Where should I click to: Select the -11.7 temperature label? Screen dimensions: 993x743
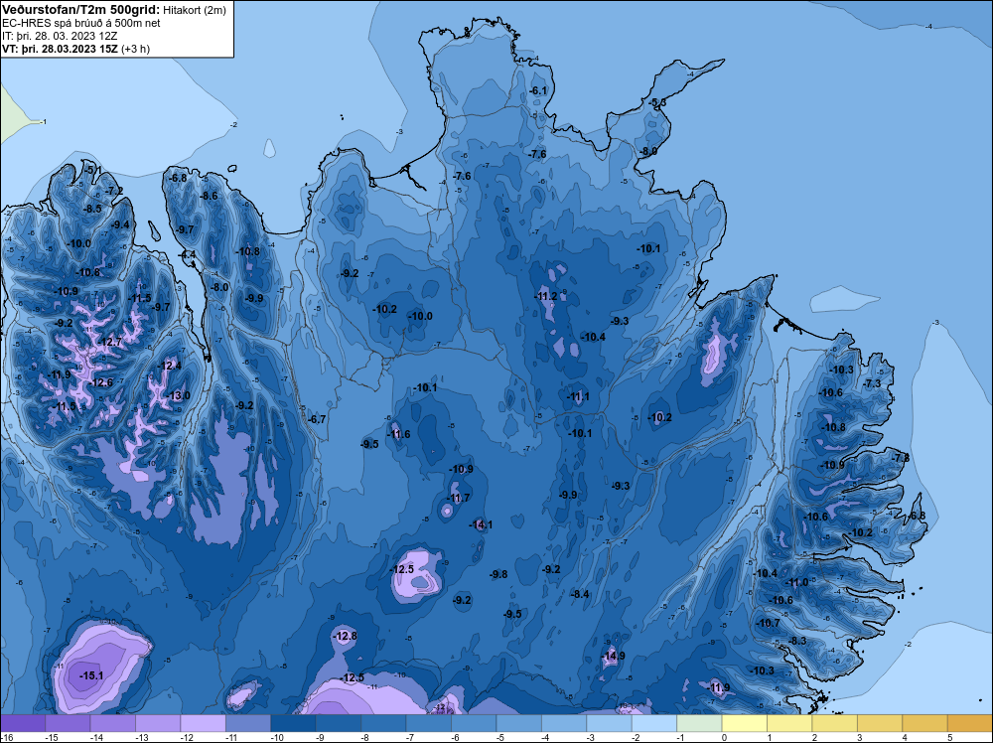coord(459,498)
